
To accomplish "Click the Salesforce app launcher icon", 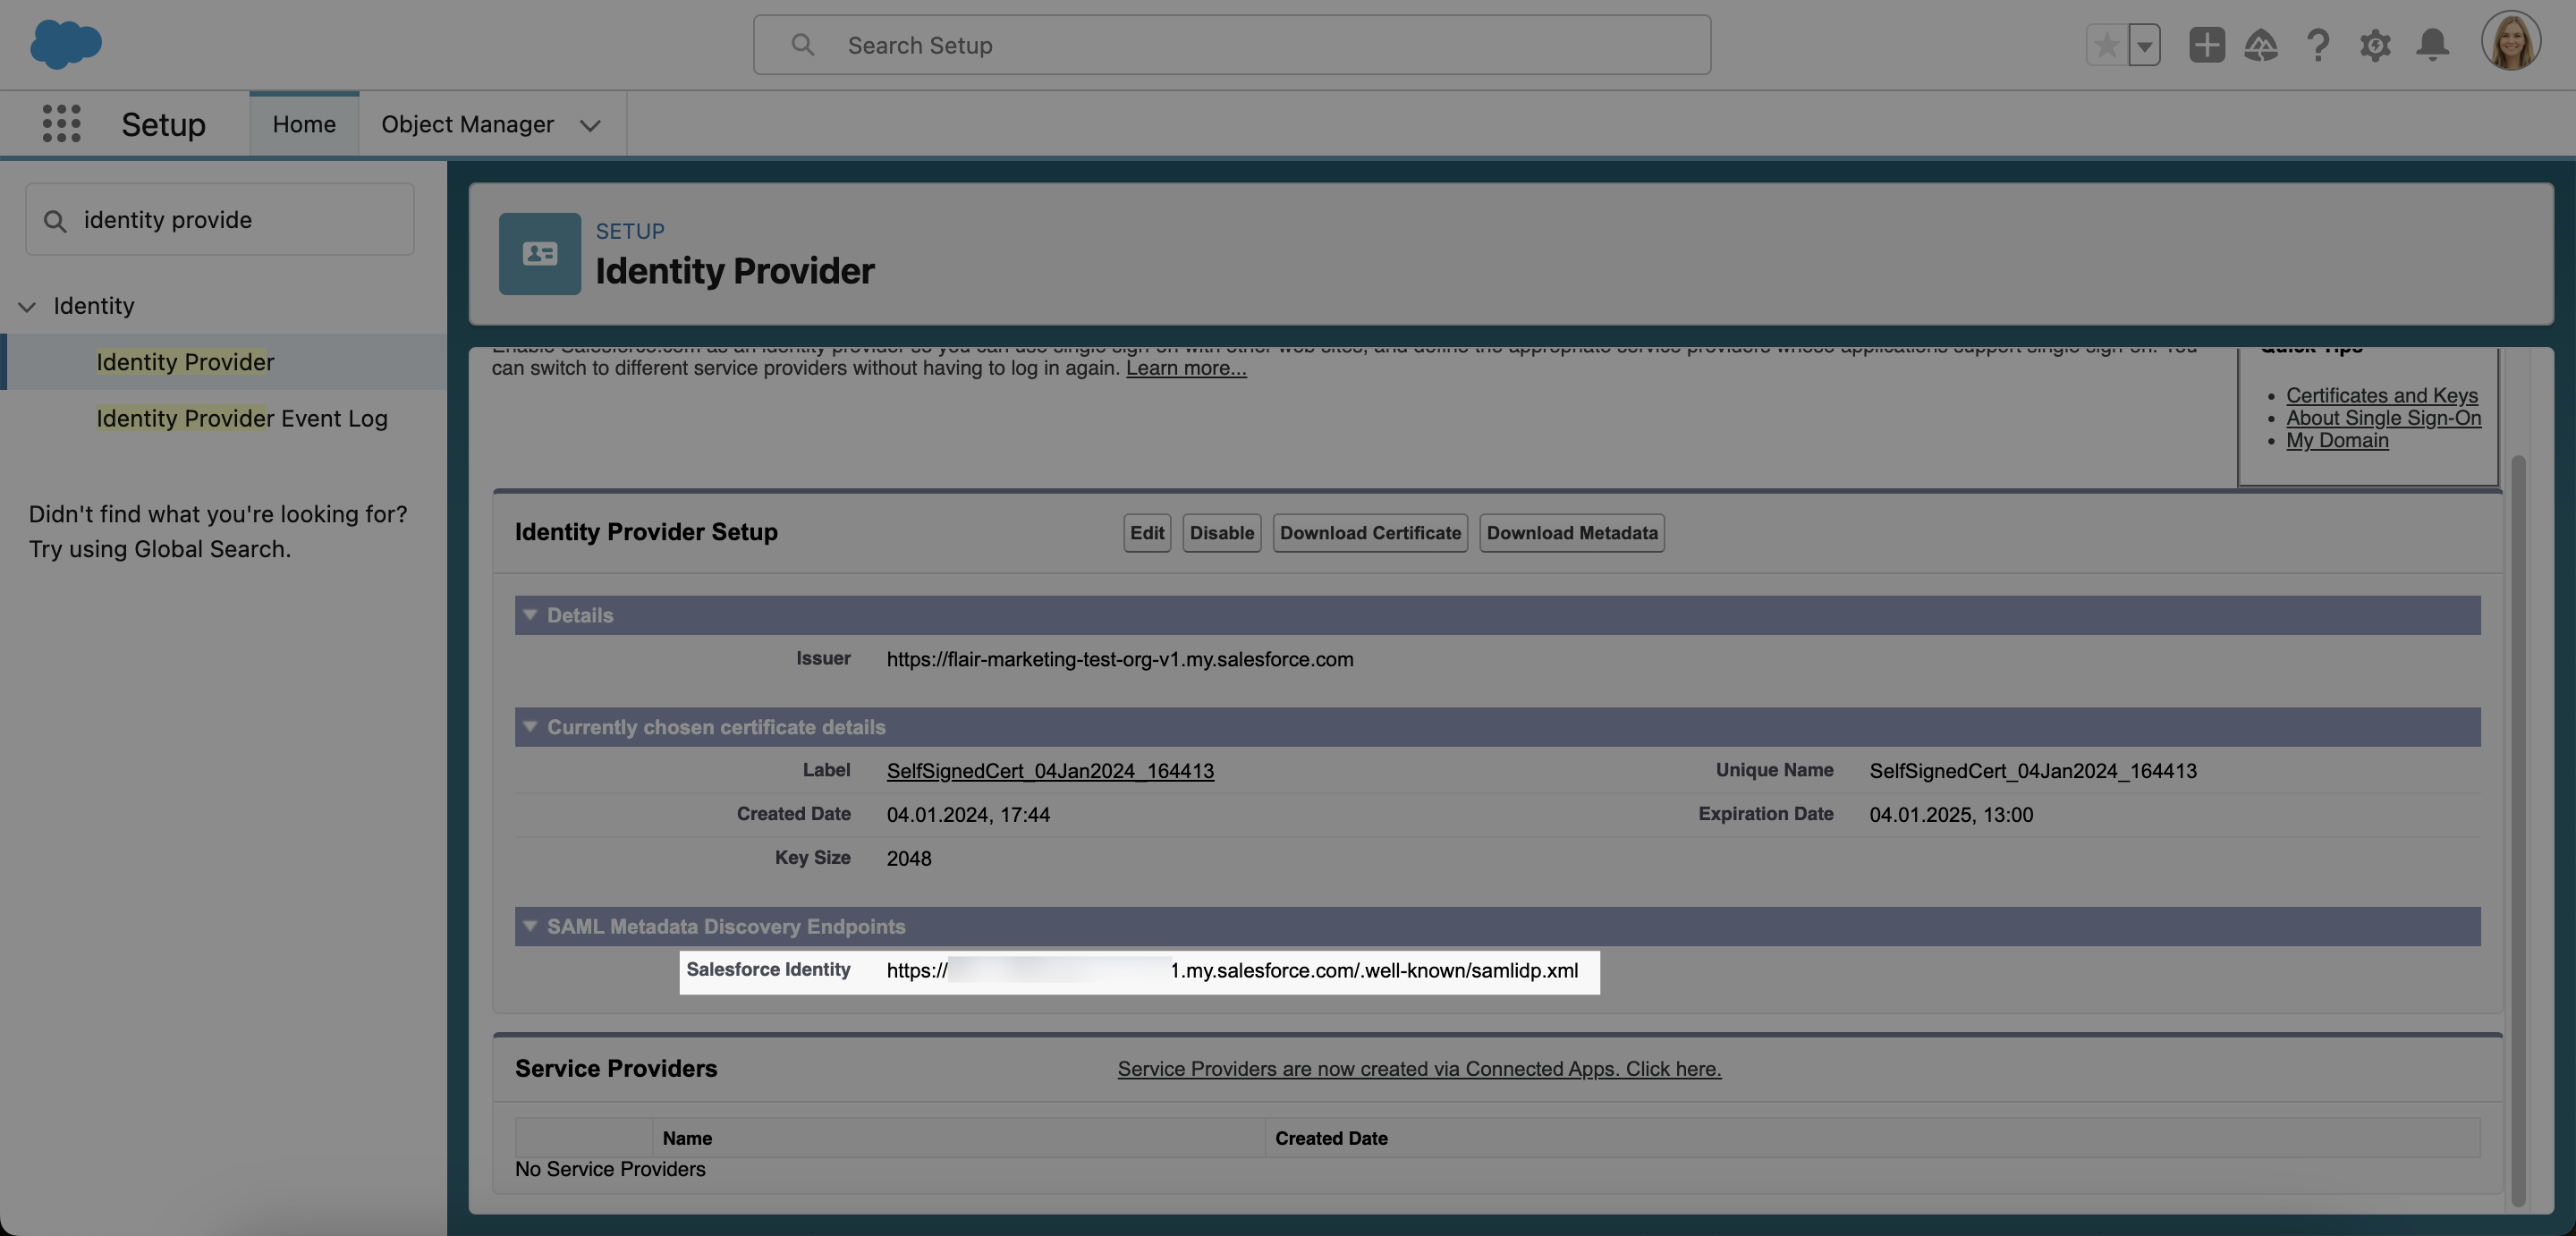I will click(x=55, y=123).
